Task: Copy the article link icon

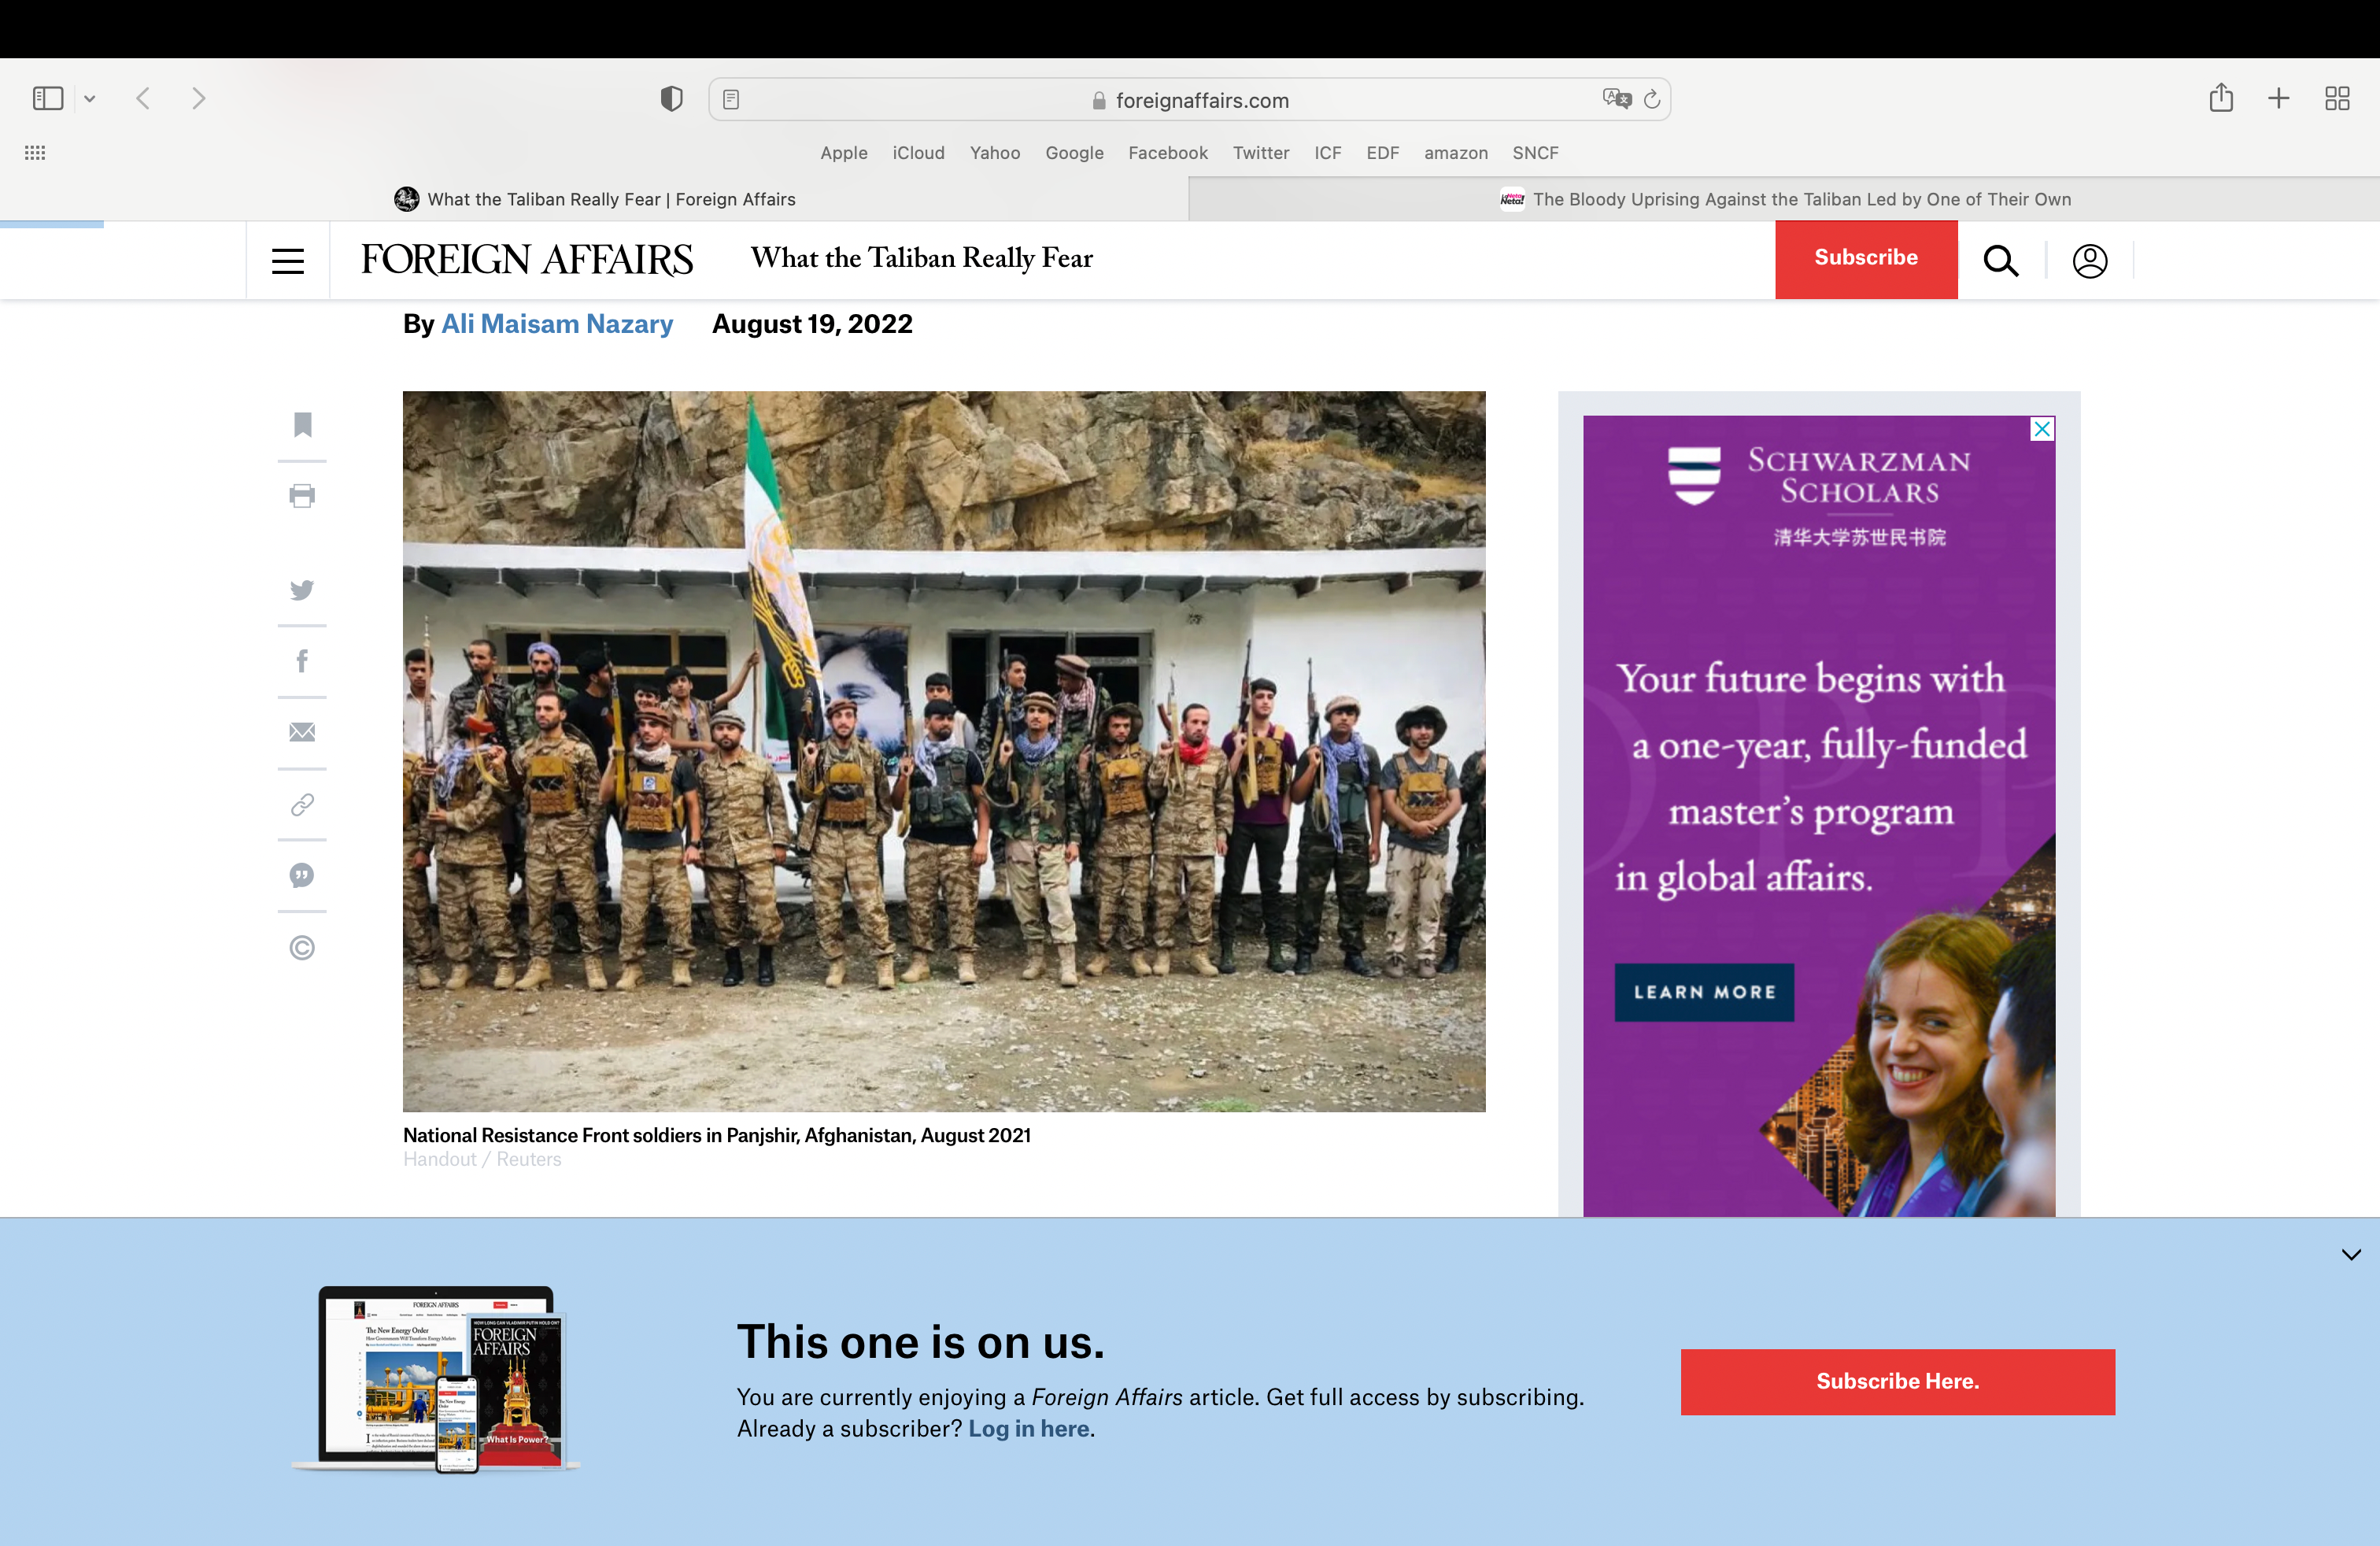Action: coord(302,804)
